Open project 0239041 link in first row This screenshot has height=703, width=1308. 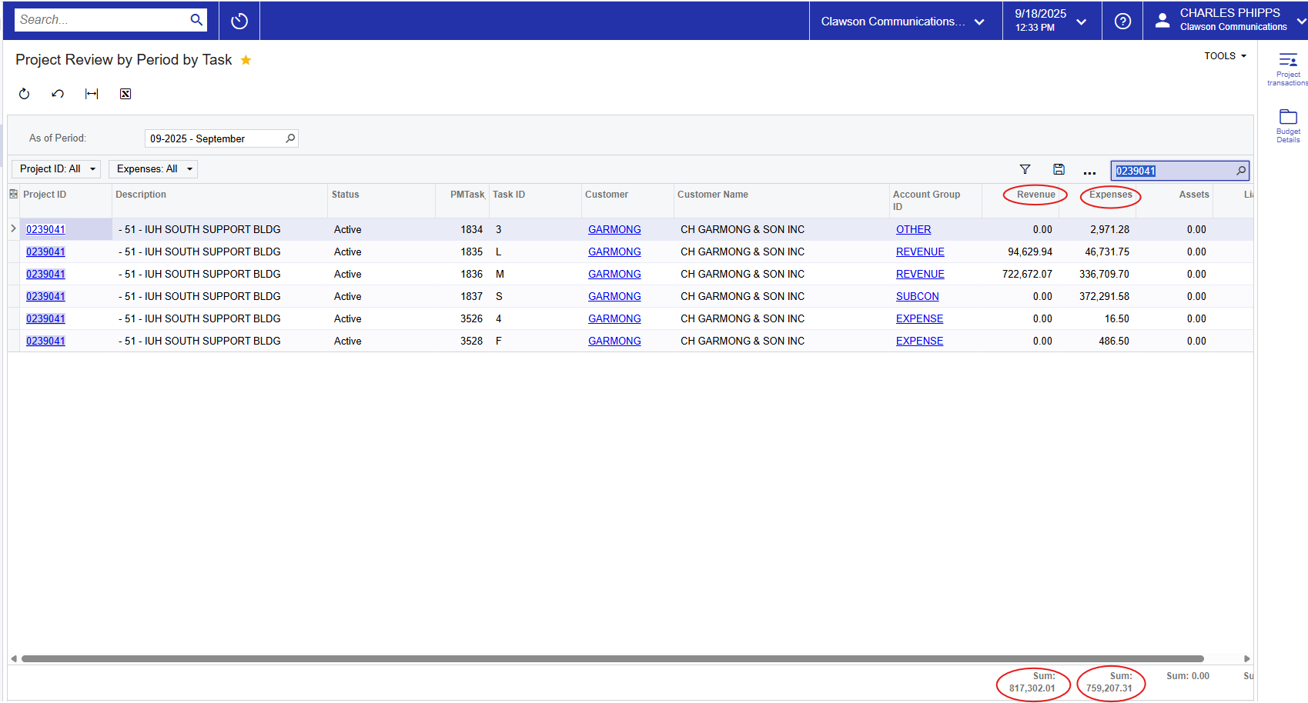pyautogui.click(x=45, y=229)
